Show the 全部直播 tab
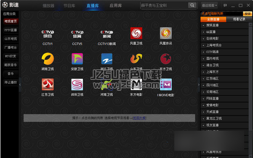 (x=213, y=19)
